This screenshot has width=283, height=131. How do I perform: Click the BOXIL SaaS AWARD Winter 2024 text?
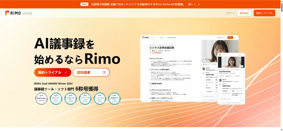pyautogui.click(x=53, y=84)
